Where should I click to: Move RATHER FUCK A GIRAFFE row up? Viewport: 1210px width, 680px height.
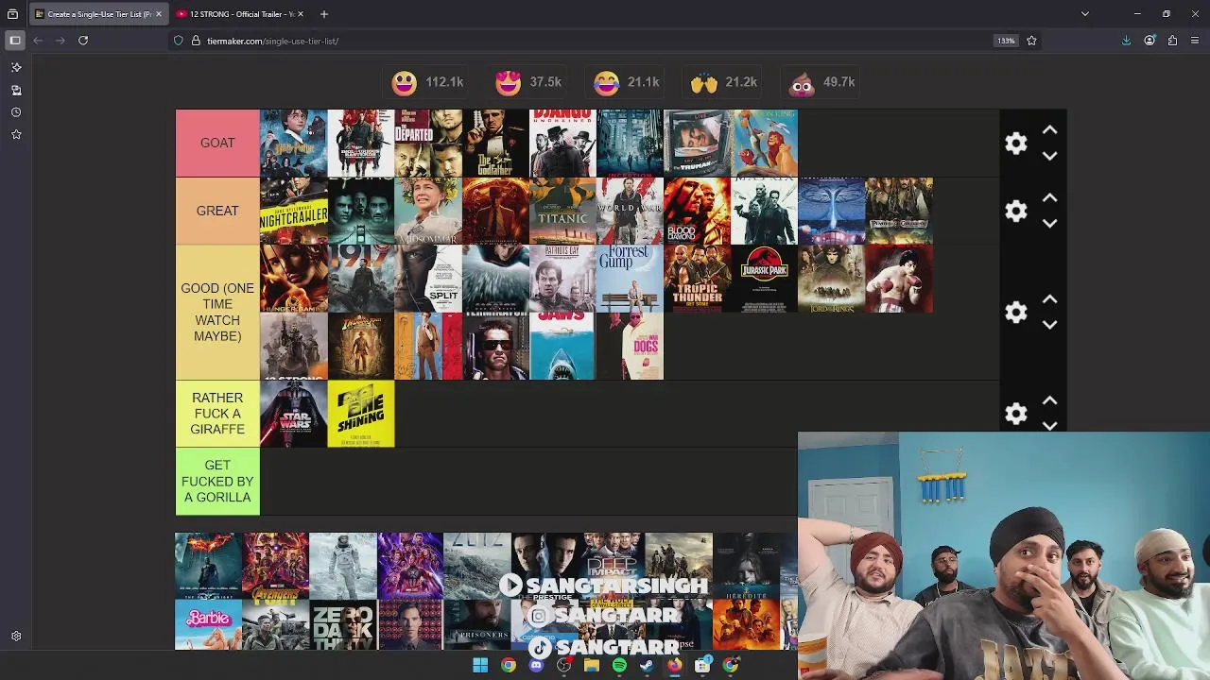[x=1049, y=401]
